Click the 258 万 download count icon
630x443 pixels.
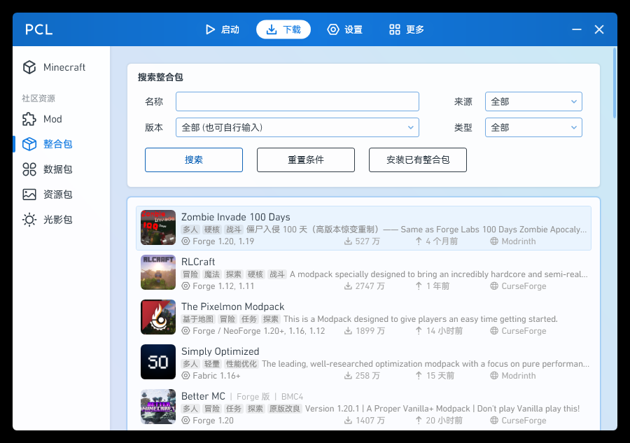[348, 376]
